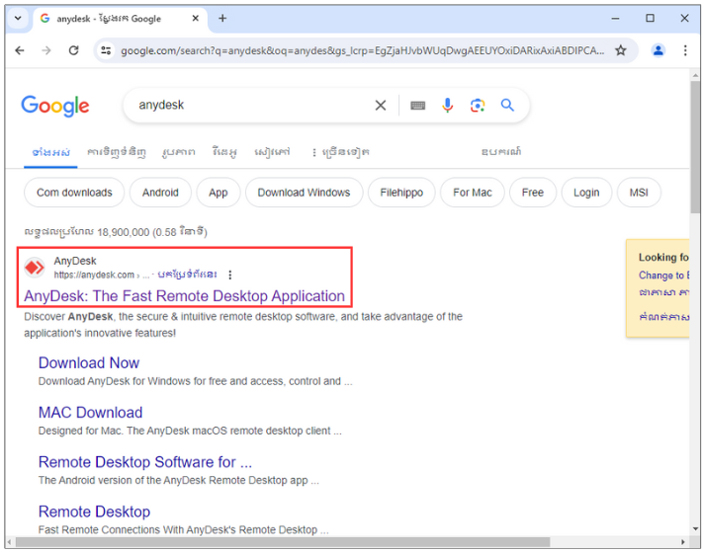Viewport: 704px width, 552px height.
Task: Click the browser forward arrow
Action: [x=46, y=50]
